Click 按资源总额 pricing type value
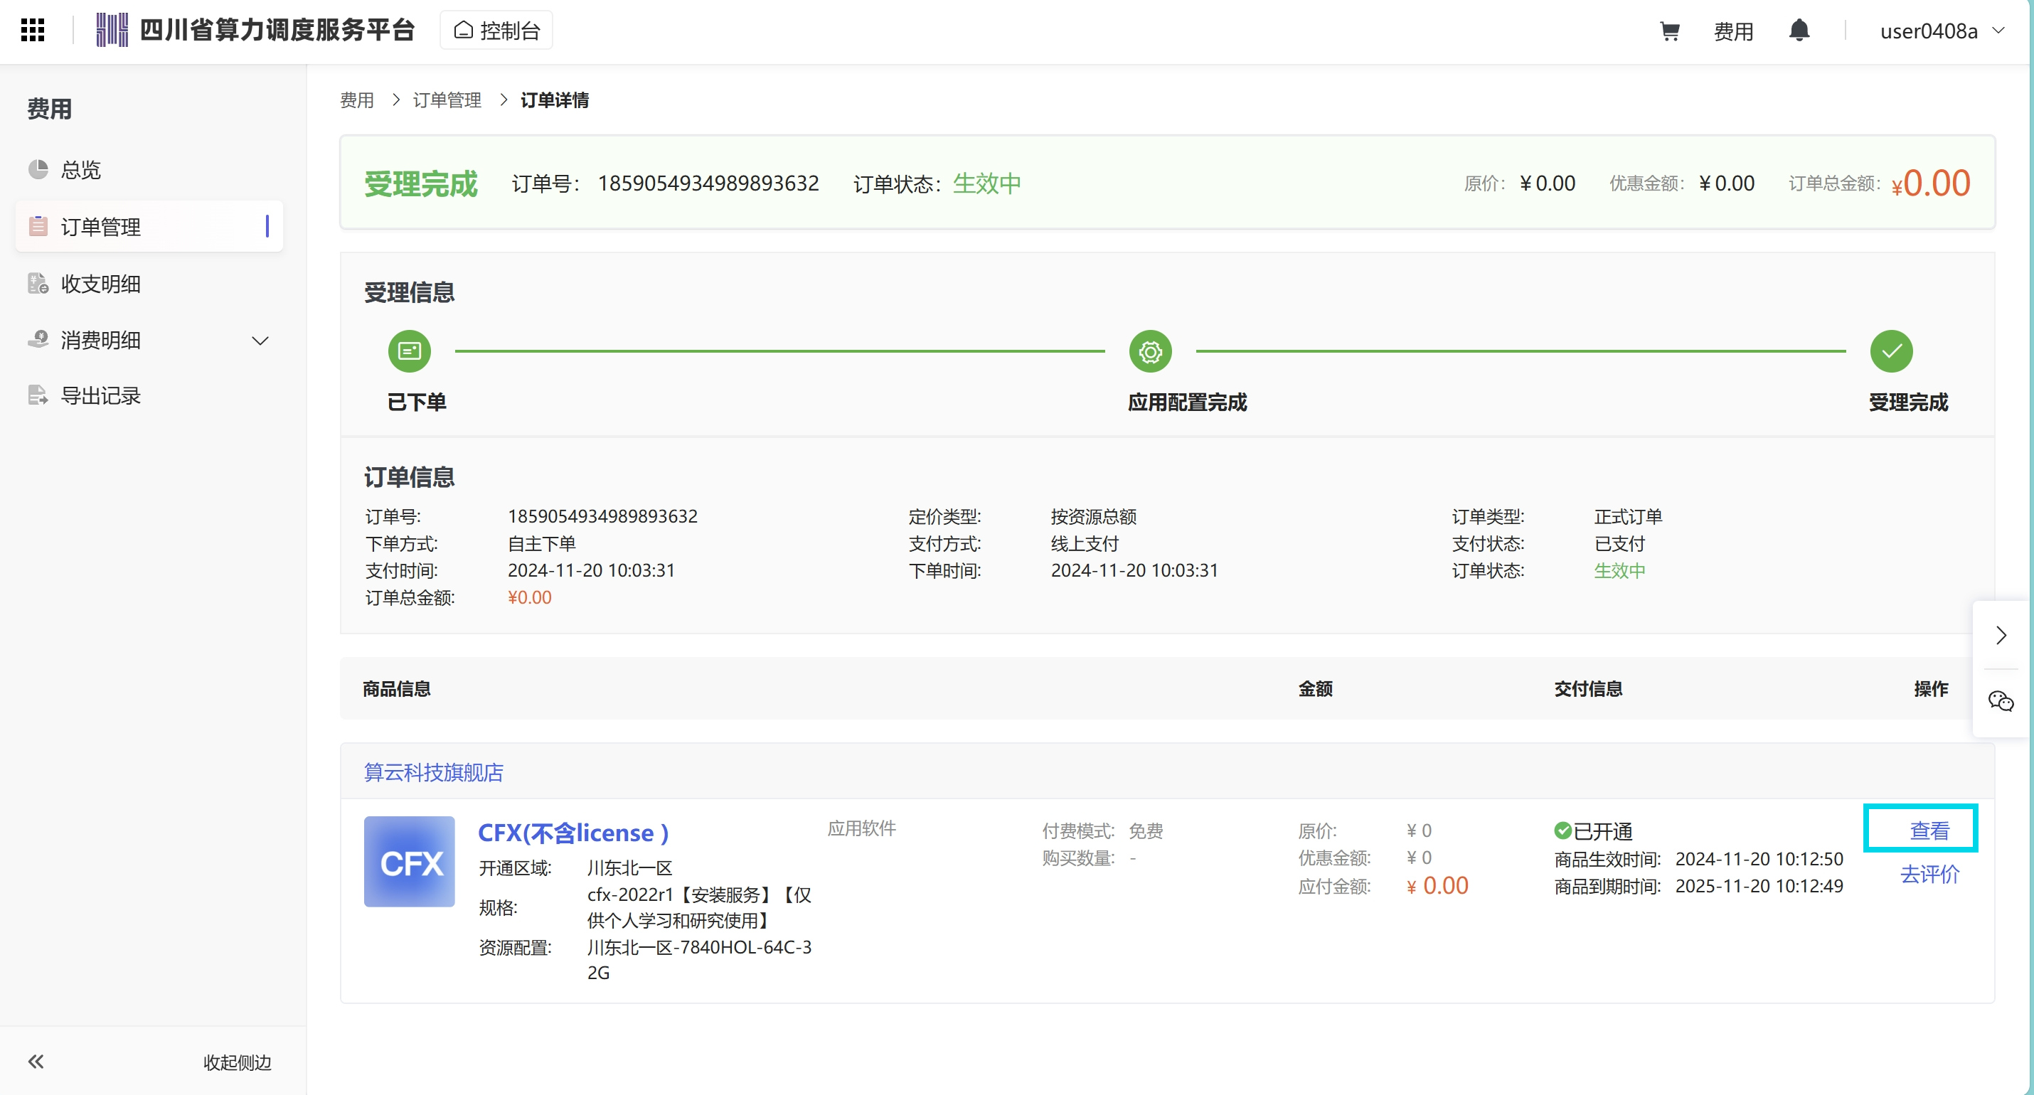The height and width of the screenshot is (1095, 2034). pyautogui.click(x=1094, y=516)
